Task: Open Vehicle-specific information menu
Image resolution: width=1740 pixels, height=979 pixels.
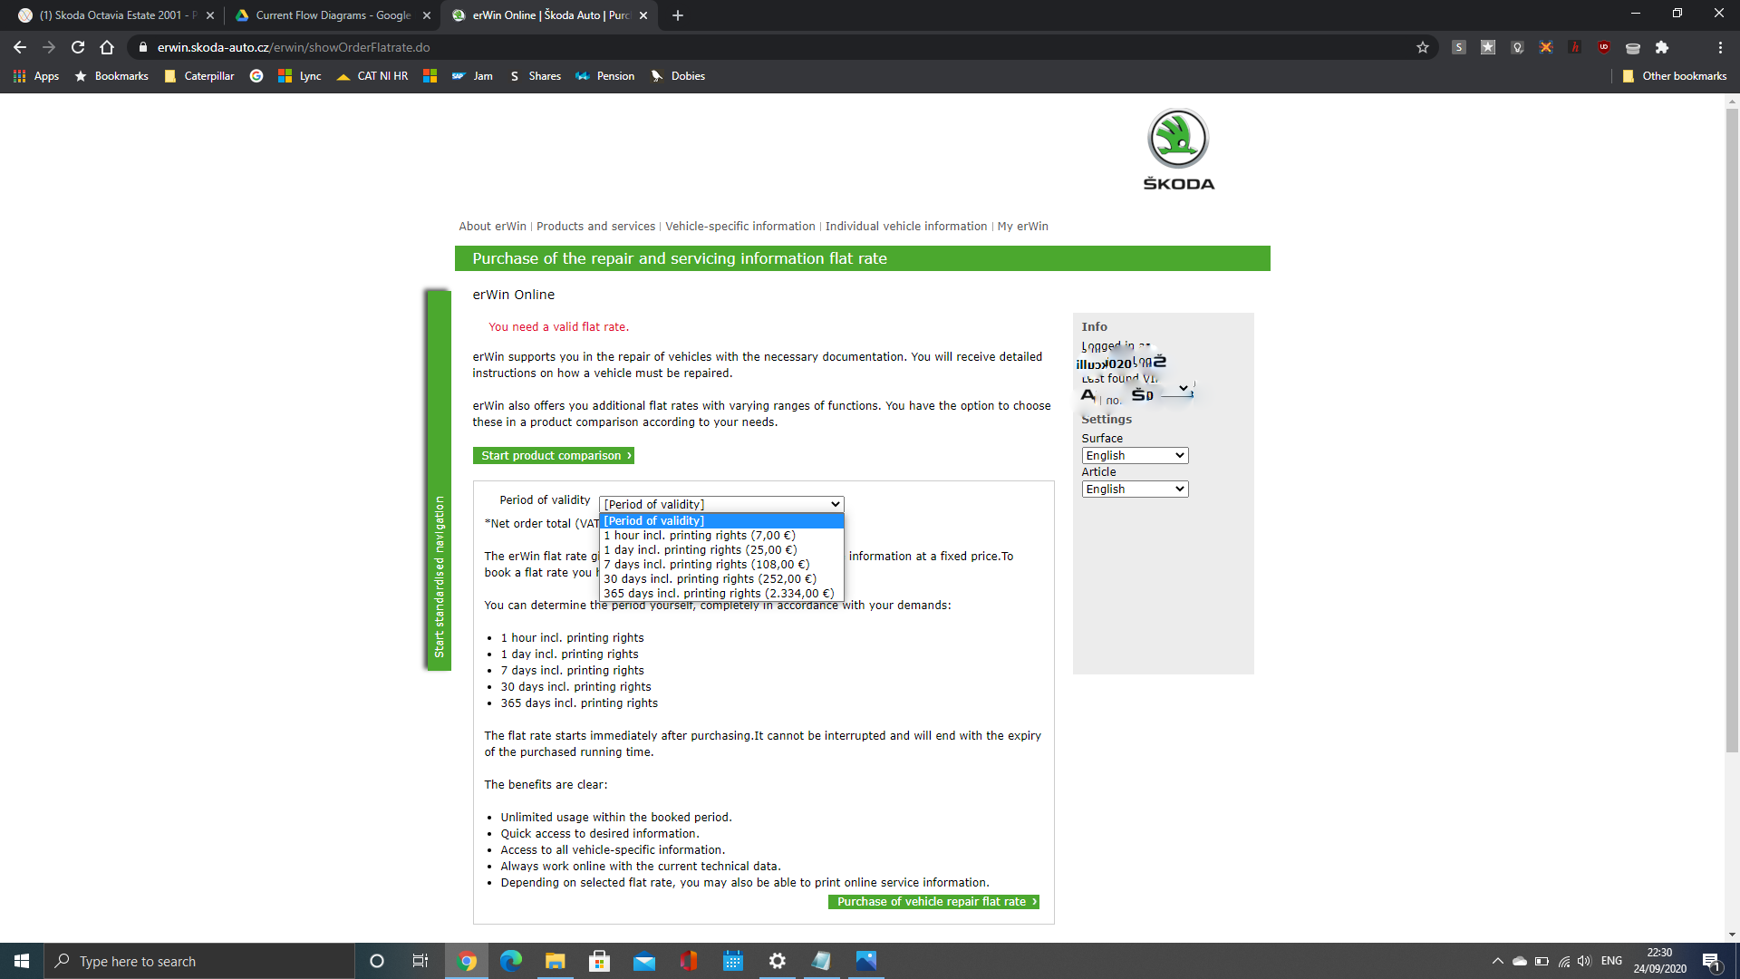Action: 739,227
